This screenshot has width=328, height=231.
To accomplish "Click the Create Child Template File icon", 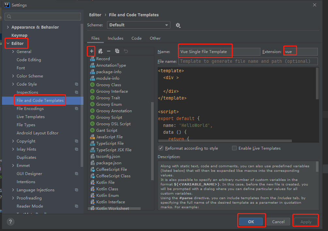I will 101,51.
